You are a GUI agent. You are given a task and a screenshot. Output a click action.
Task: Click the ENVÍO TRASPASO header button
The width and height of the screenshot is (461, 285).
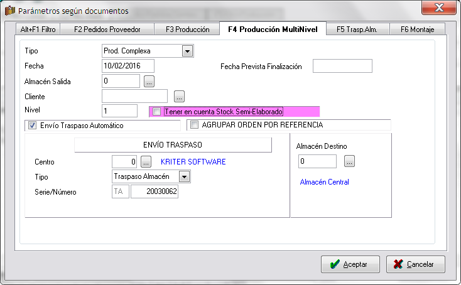coord(173,145)
